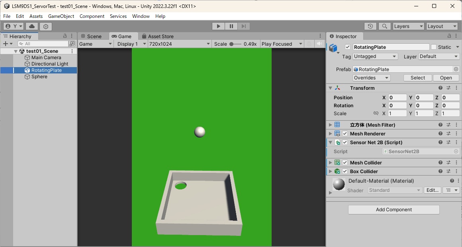
Task: Open the cloud services icon
Action: tap(32, 26)
